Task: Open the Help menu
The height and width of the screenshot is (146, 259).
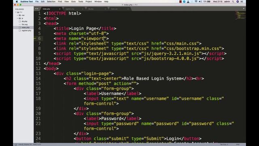Action: pos(106,2)
